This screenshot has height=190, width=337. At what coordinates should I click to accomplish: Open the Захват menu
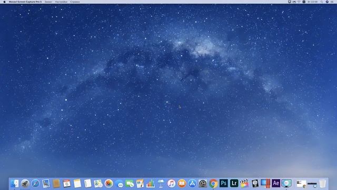[x=48, y=2]
